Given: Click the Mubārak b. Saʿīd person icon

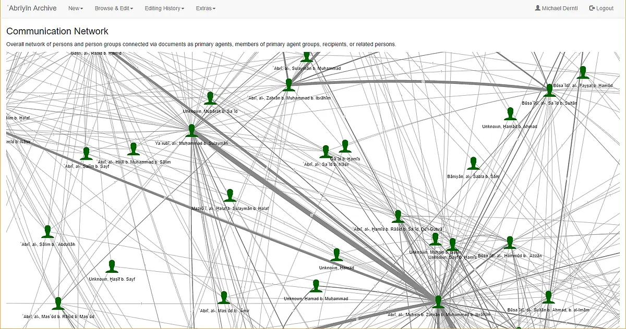Looking at the screenshot, I should pyautogui.click(x=210, y=98).
